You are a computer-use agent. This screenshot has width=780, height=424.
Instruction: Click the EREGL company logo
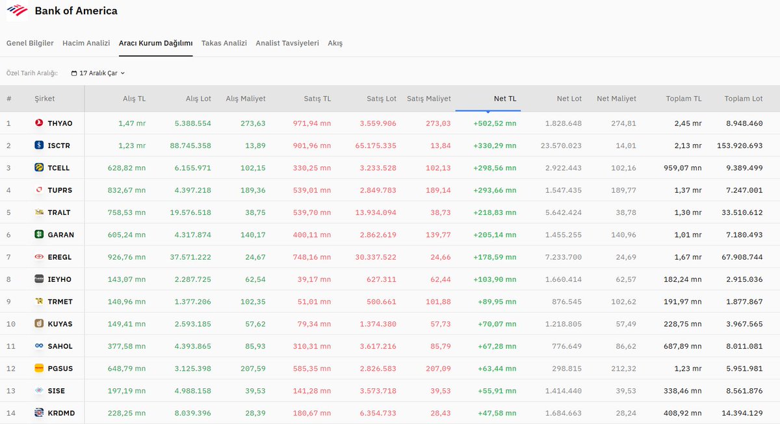click(40, 257)
